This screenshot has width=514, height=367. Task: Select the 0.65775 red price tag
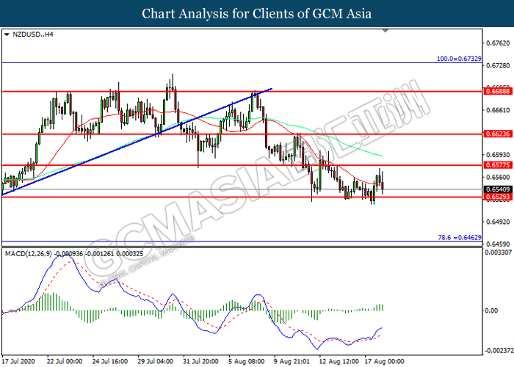[494, 166]
